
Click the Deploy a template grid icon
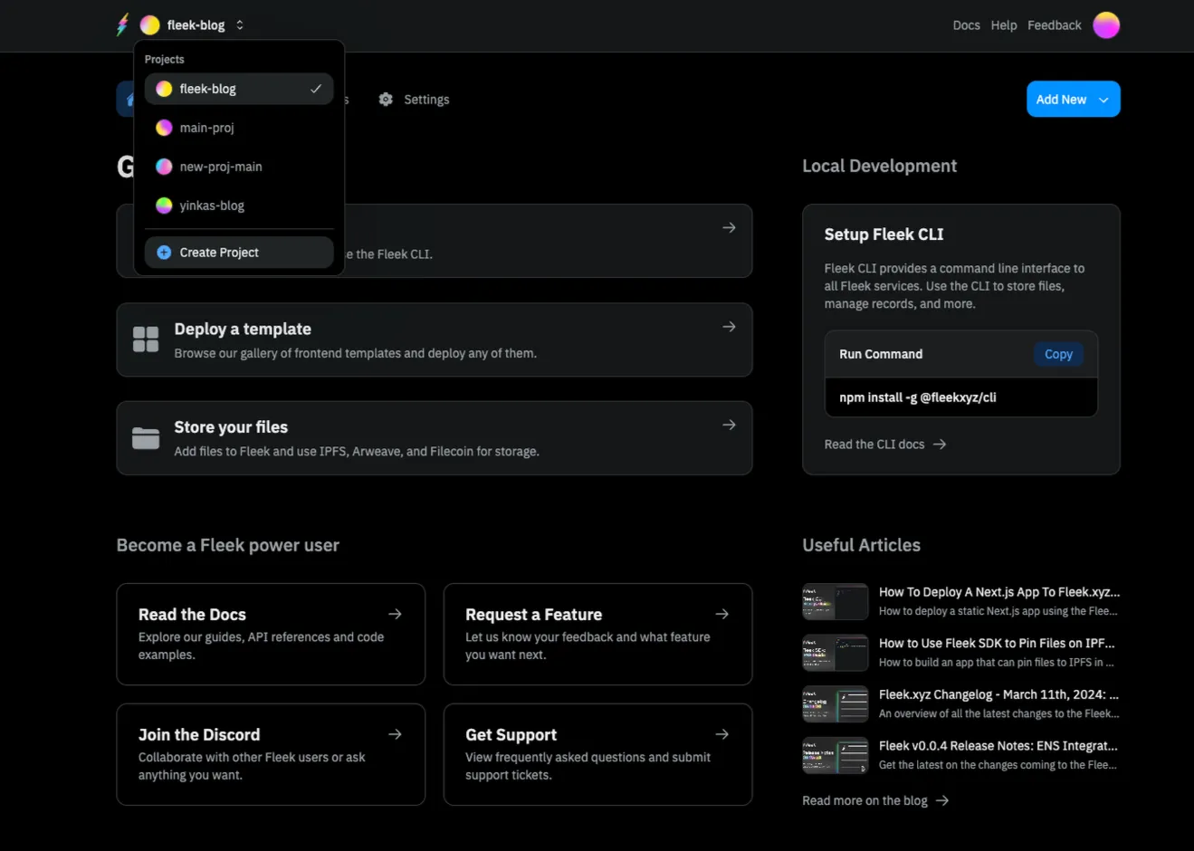click(146, 339)
